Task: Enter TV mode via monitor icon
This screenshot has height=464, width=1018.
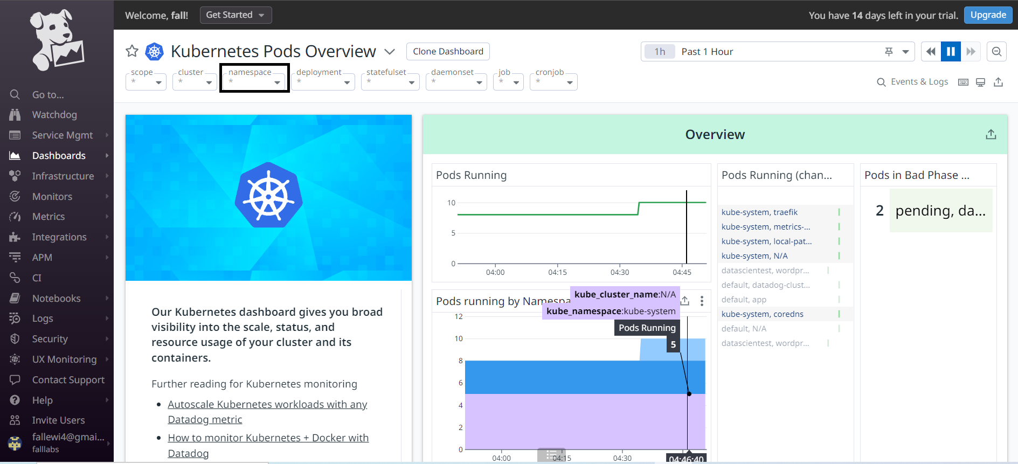Action: pyautogui.click(x=980, y=82)
